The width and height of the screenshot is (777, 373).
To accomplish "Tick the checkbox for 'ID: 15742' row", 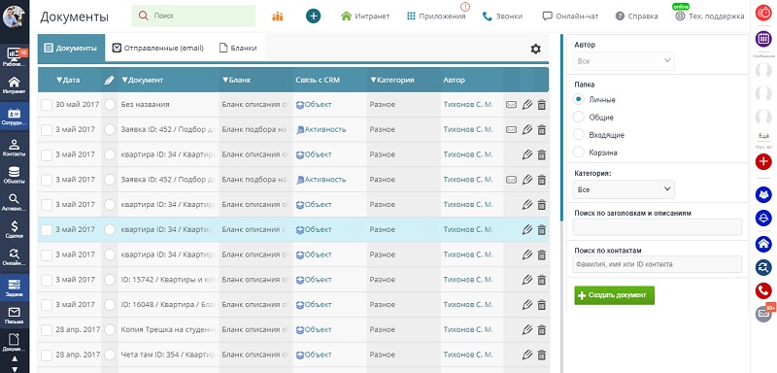I will (x=47, y=280).
